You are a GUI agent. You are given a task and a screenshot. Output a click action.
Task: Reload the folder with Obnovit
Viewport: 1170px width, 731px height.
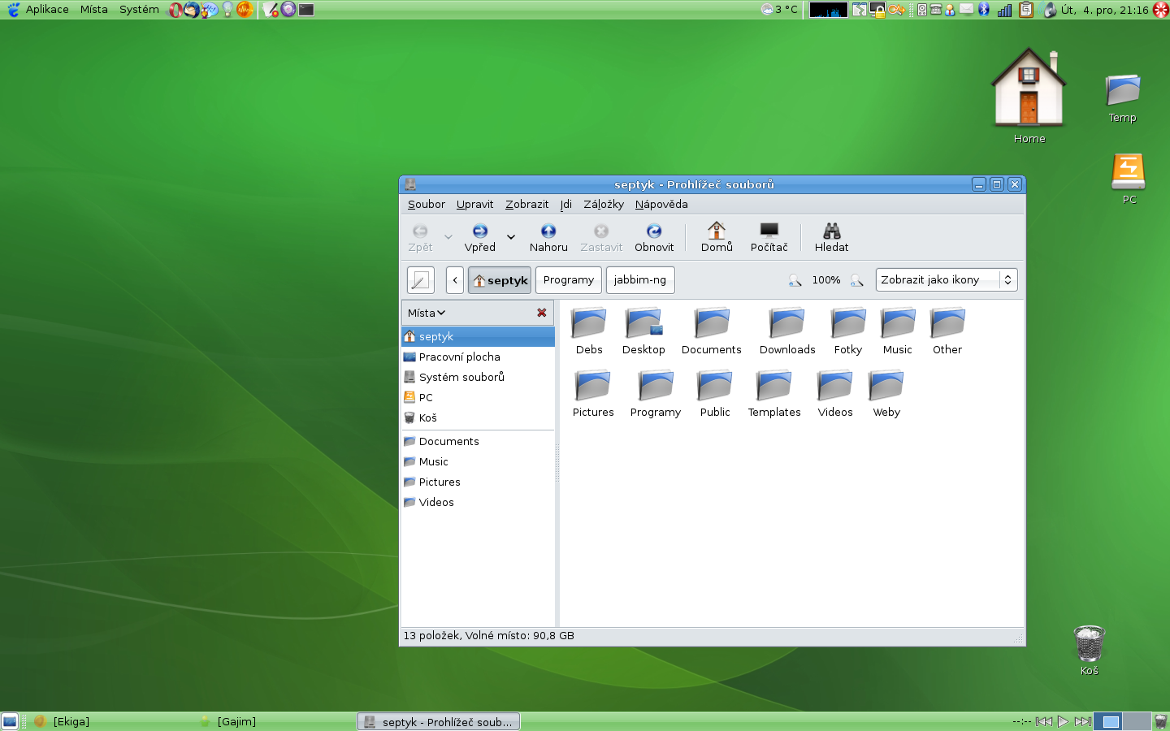pyautogui.click(x=654, y=237)
